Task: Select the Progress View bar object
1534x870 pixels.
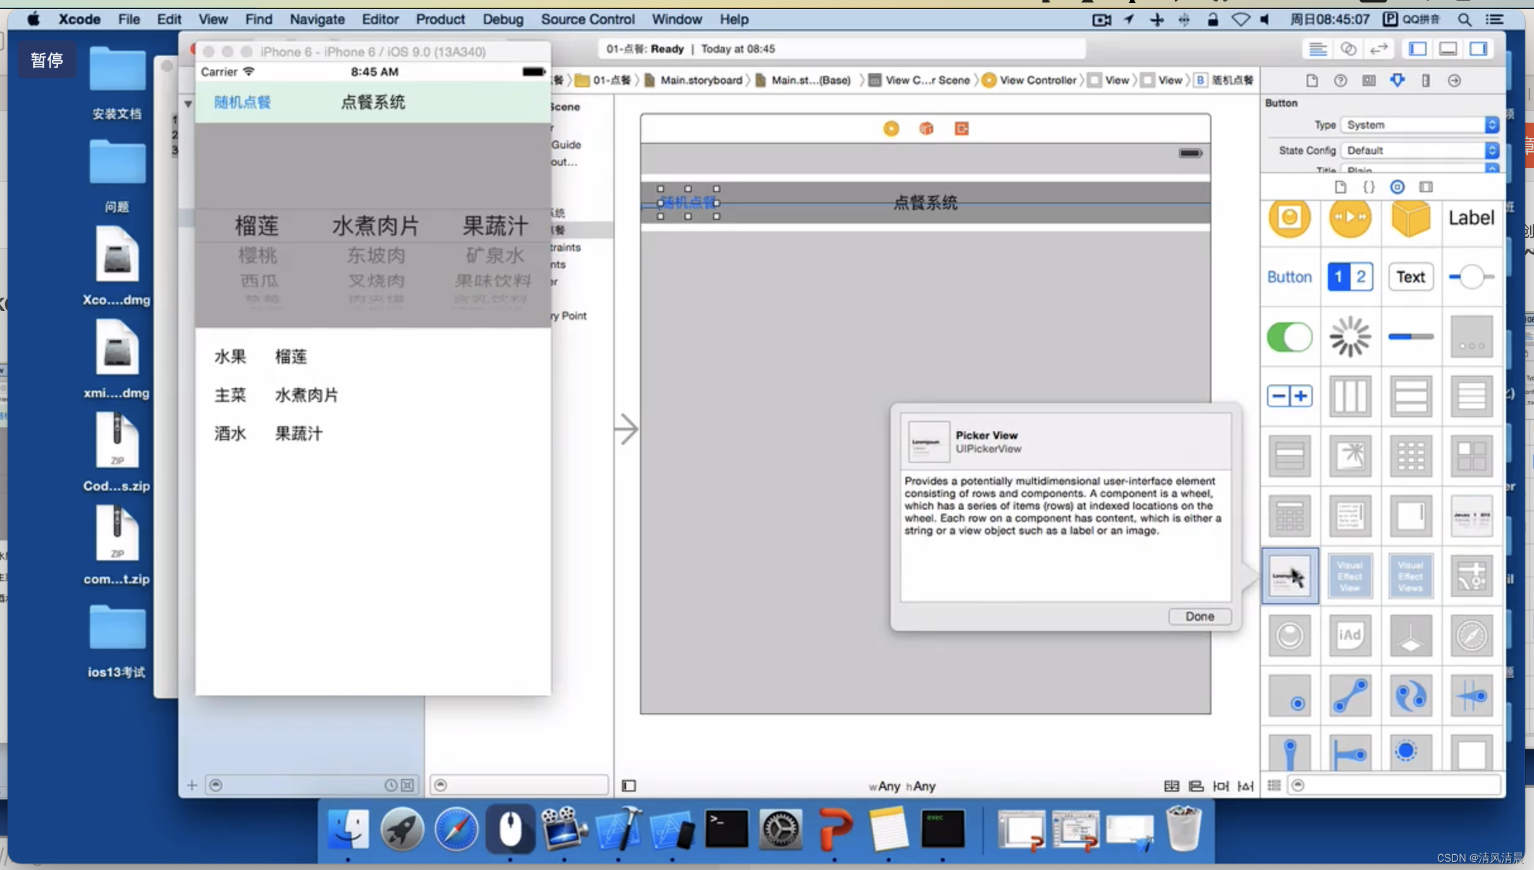Action: tap(1411, 336)
